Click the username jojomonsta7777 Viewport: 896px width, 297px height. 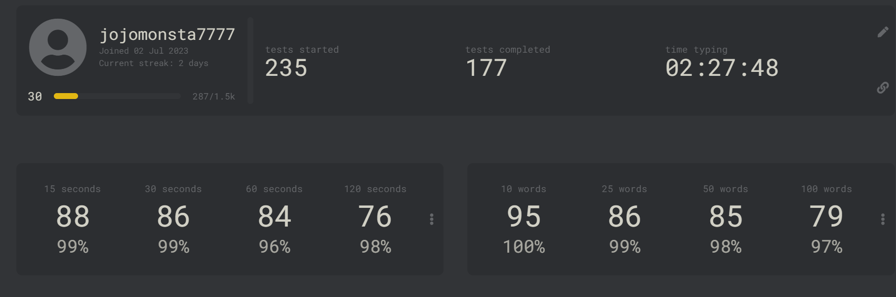(x=167, y=34)
